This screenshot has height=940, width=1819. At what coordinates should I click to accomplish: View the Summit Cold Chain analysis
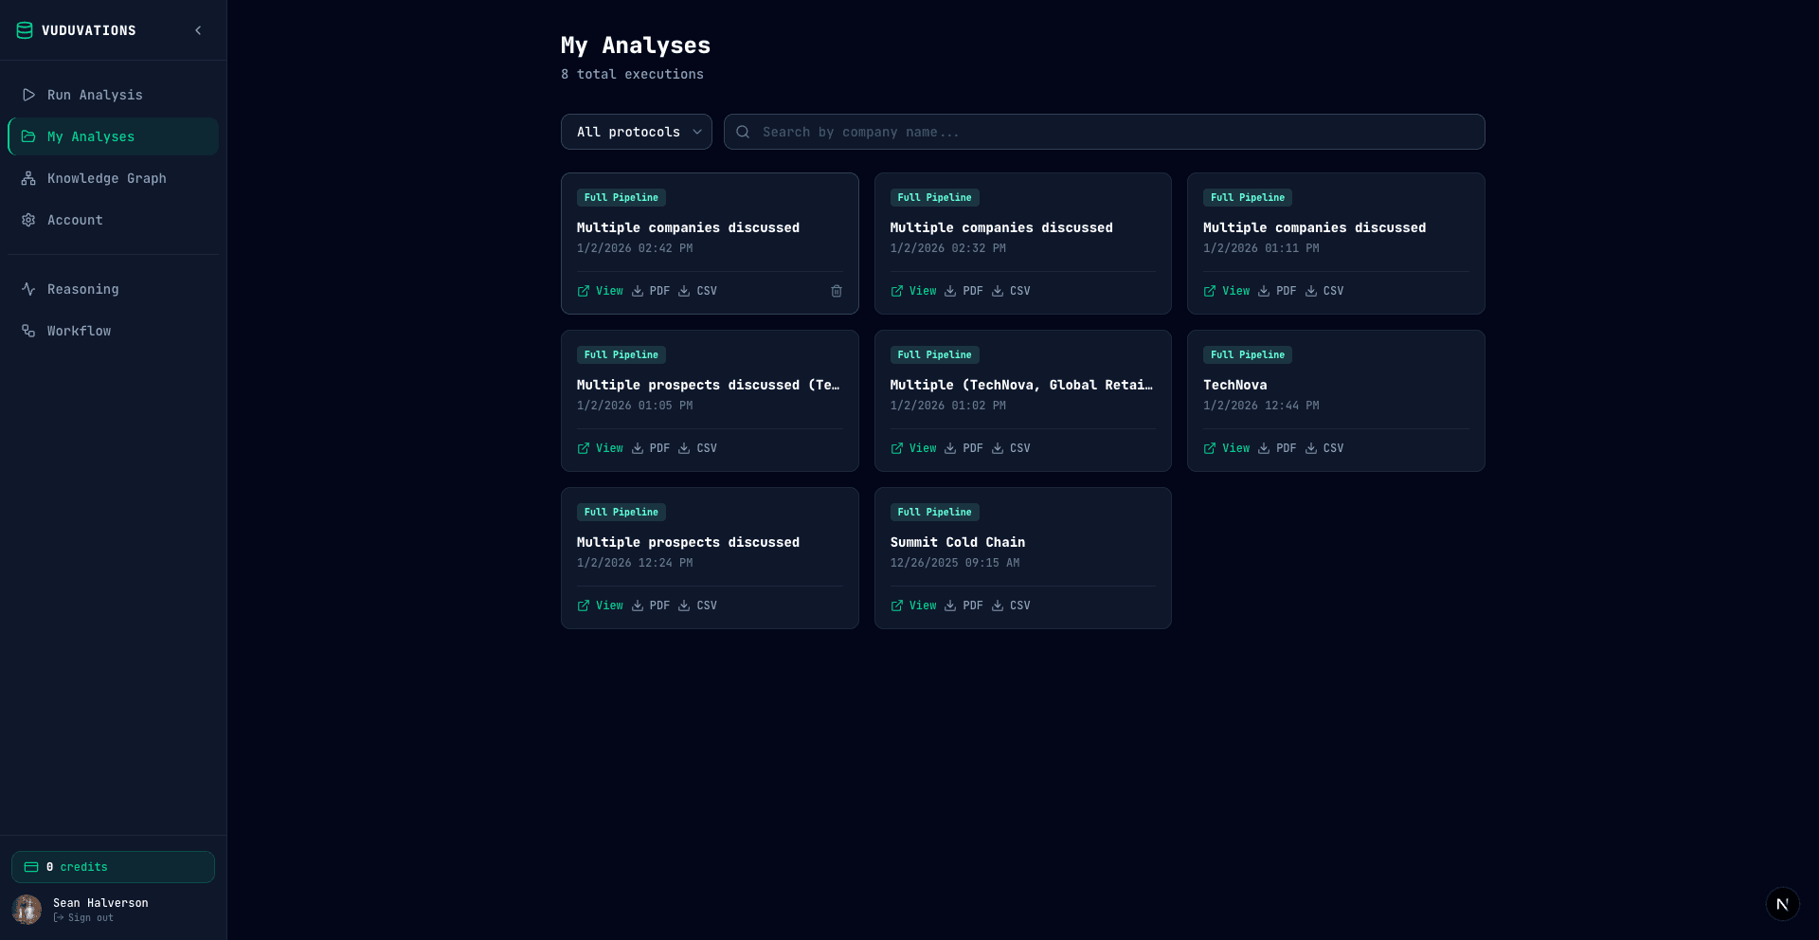913,606
